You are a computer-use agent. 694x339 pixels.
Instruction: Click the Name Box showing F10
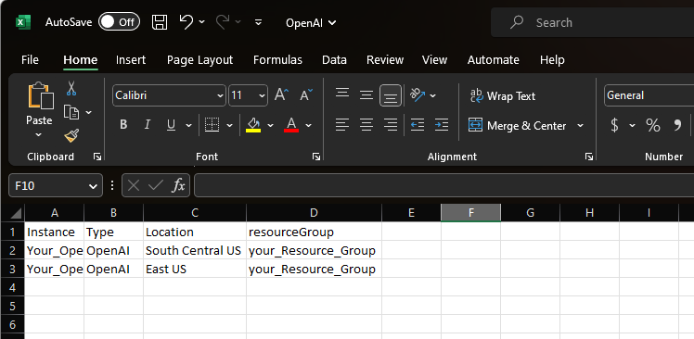56,185
